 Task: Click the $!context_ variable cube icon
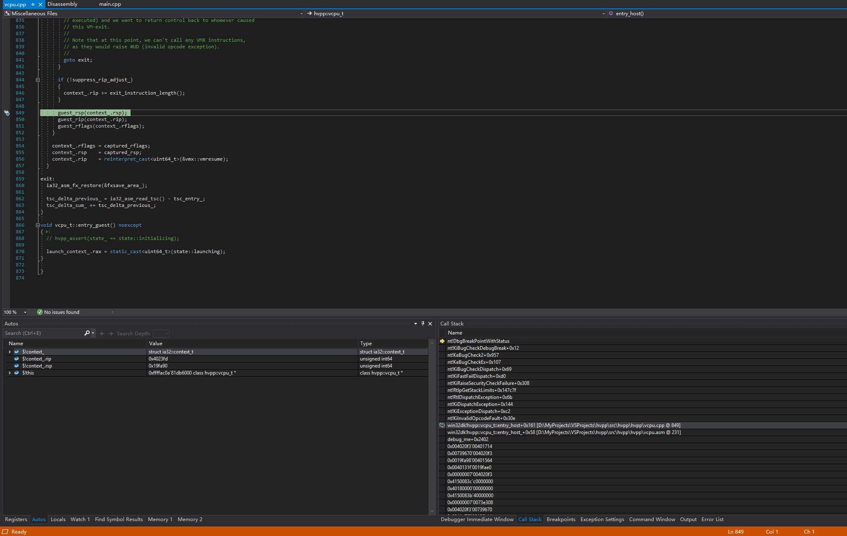tap(17, 352)
